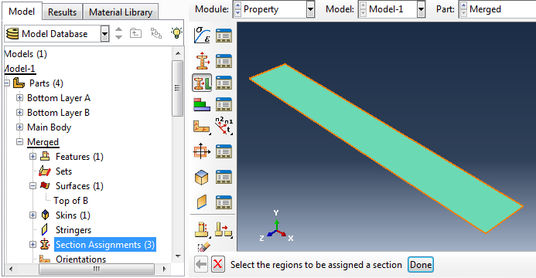
Task: Open the Section Assignment Manager icon
Action: coord(224,83)
